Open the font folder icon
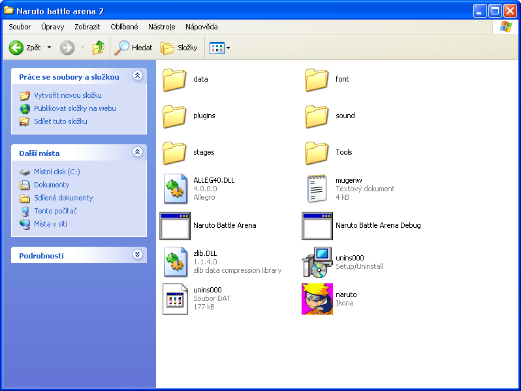This screenshot has width=521, height=391. 317,80
